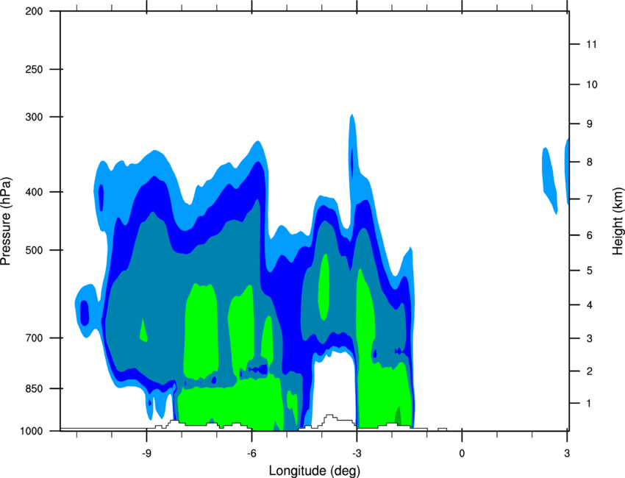Image resolution: width=625 pixels, height=478 pixels.
Task: Click the 250 pressure tick label
Action: click(x=34, y=69)
